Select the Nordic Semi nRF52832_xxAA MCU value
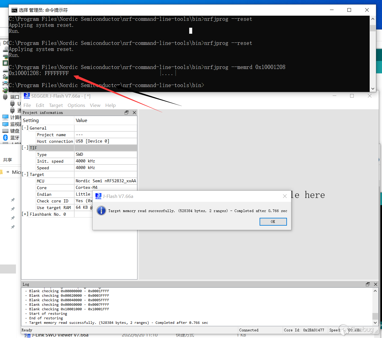Screen dimensions: 382x338 click(x=106, y=181)
